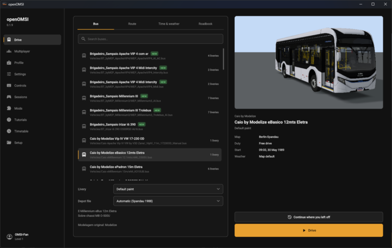392x248 pixels.
Task: Click the 4 liveries label for Apache VIP 4
Action: pos(213,56)
